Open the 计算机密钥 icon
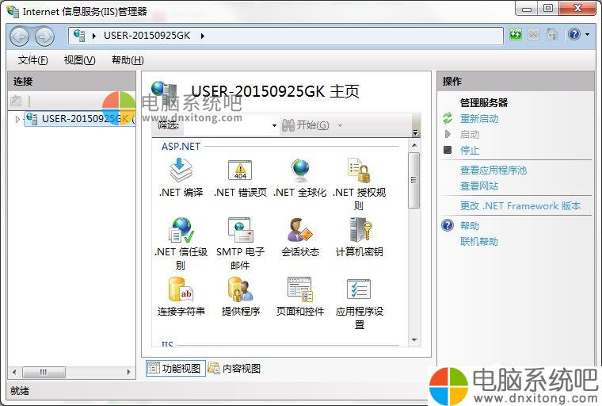Viewport: 602px width, 406px height. click(x=360, y=229)
